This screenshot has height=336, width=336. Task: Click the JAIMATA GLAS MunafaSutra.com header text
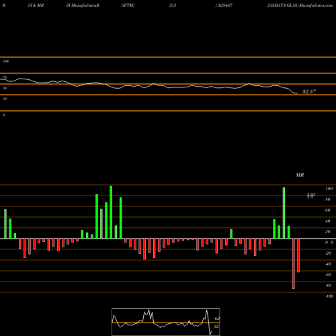coord(300,5)
